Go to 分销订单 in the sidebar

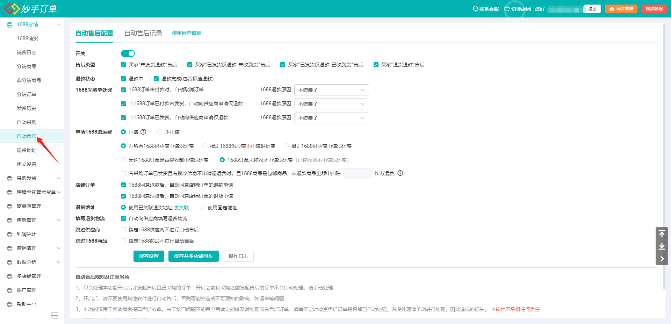tap(27, 94)
